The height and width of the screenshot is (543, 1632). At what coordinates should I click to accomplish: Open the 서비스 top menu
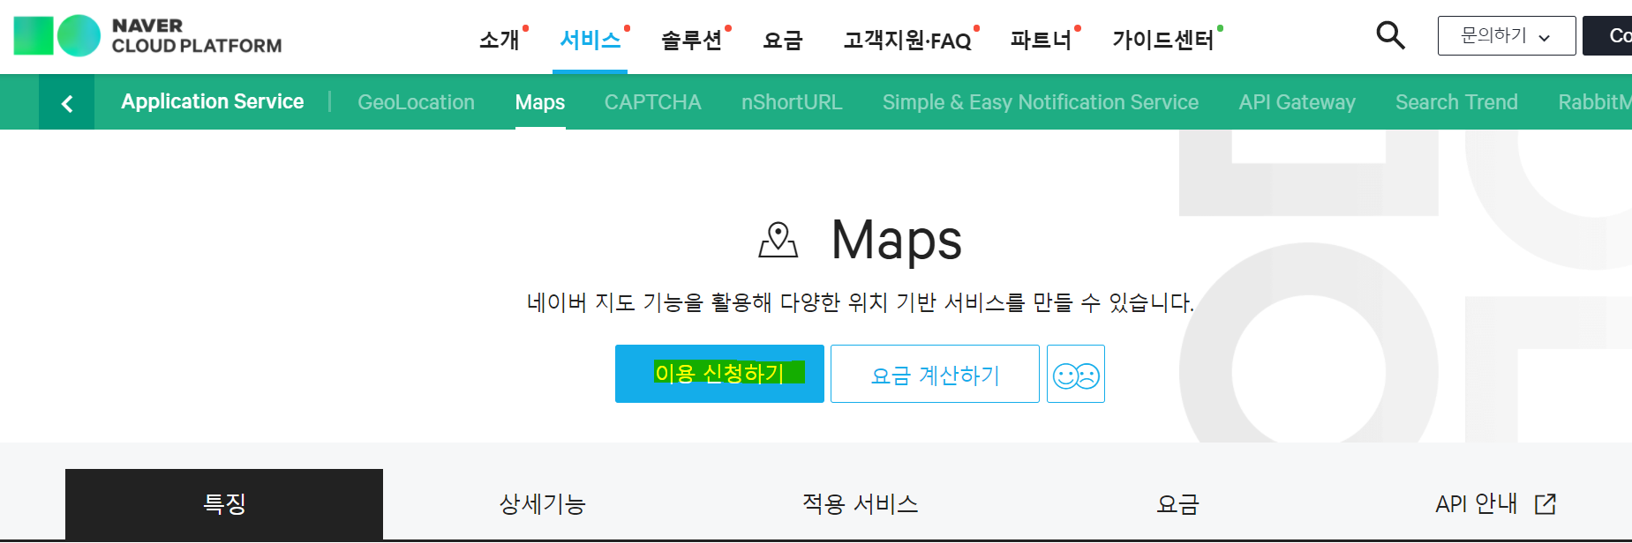click(590, 40)
